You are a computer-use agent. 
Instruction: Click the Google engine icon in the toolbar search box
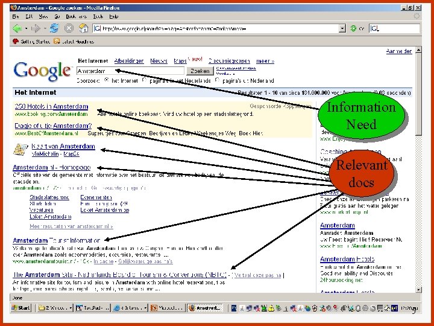(x=374, y=28)
